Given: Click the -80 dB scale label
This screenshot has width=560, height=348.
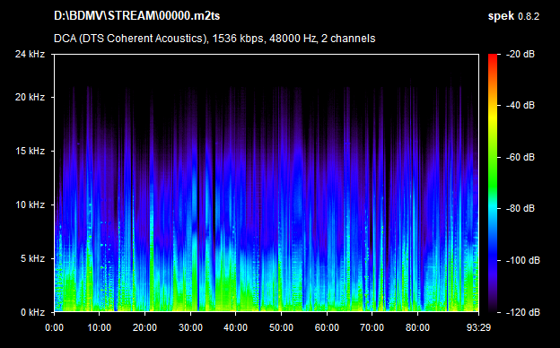Looking at the screenshot, I should pos(521,208).
